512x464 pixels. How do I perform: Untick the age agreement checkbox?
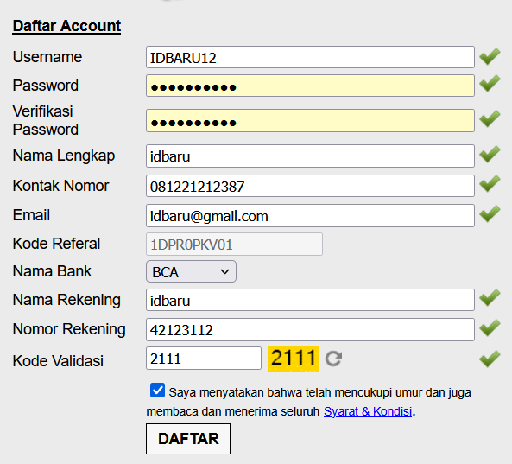point(157,391)
